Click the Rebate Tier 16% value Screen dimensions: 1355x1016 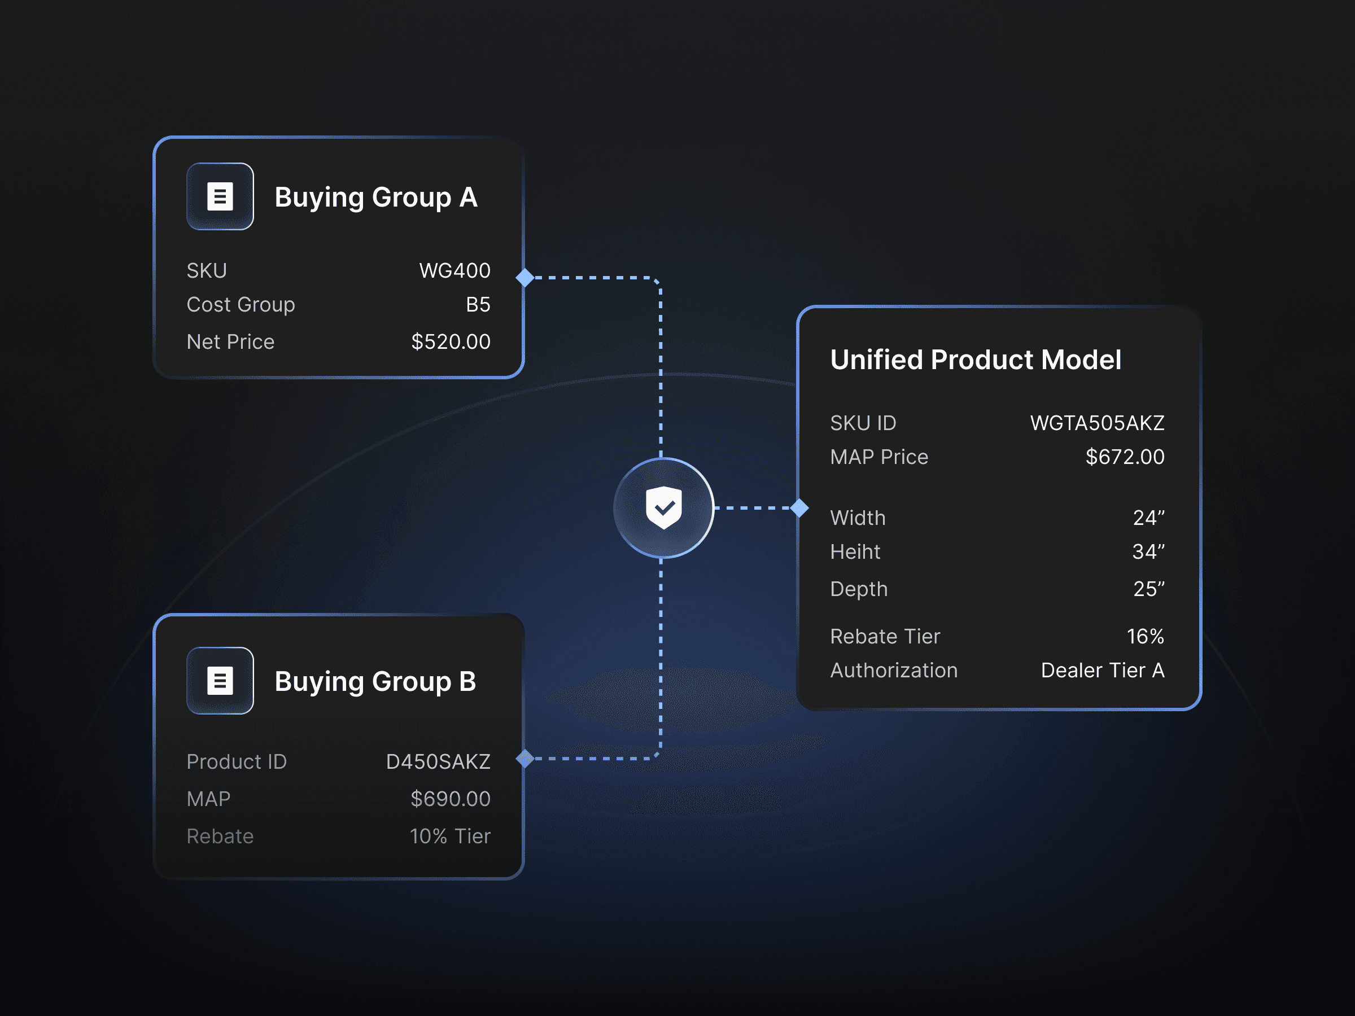(1145, 636)
